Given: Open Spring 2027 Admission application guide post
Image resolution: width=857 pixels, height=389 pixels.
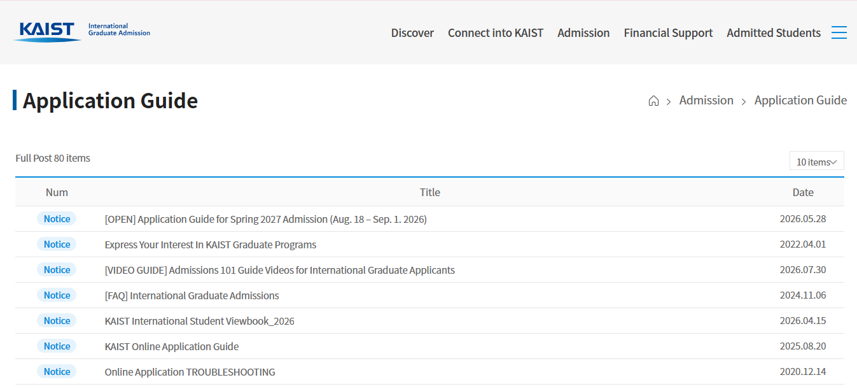Looking at the screenshot, I should point(265,219).
